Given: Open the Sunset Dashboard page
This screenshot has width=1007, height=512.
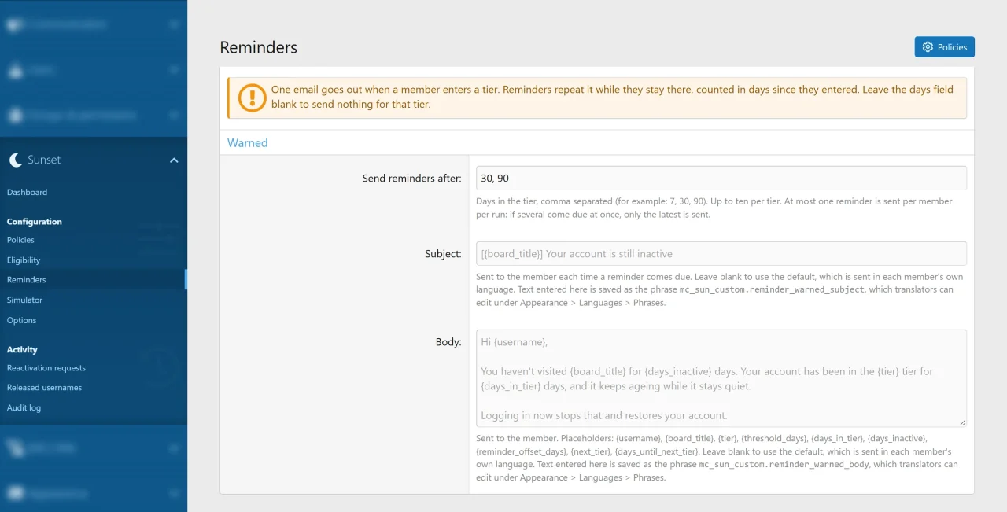Looking at the screenshot, I should [27, 193].
